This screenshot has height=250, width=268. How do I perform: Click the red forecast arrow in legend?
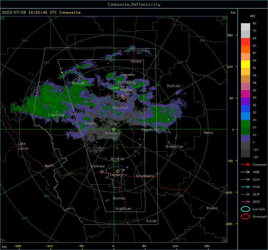pos(245,164)
